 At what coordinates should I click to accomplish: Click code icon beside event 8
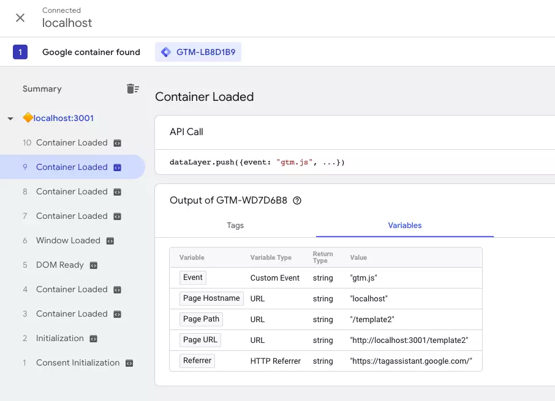point(117,192)
